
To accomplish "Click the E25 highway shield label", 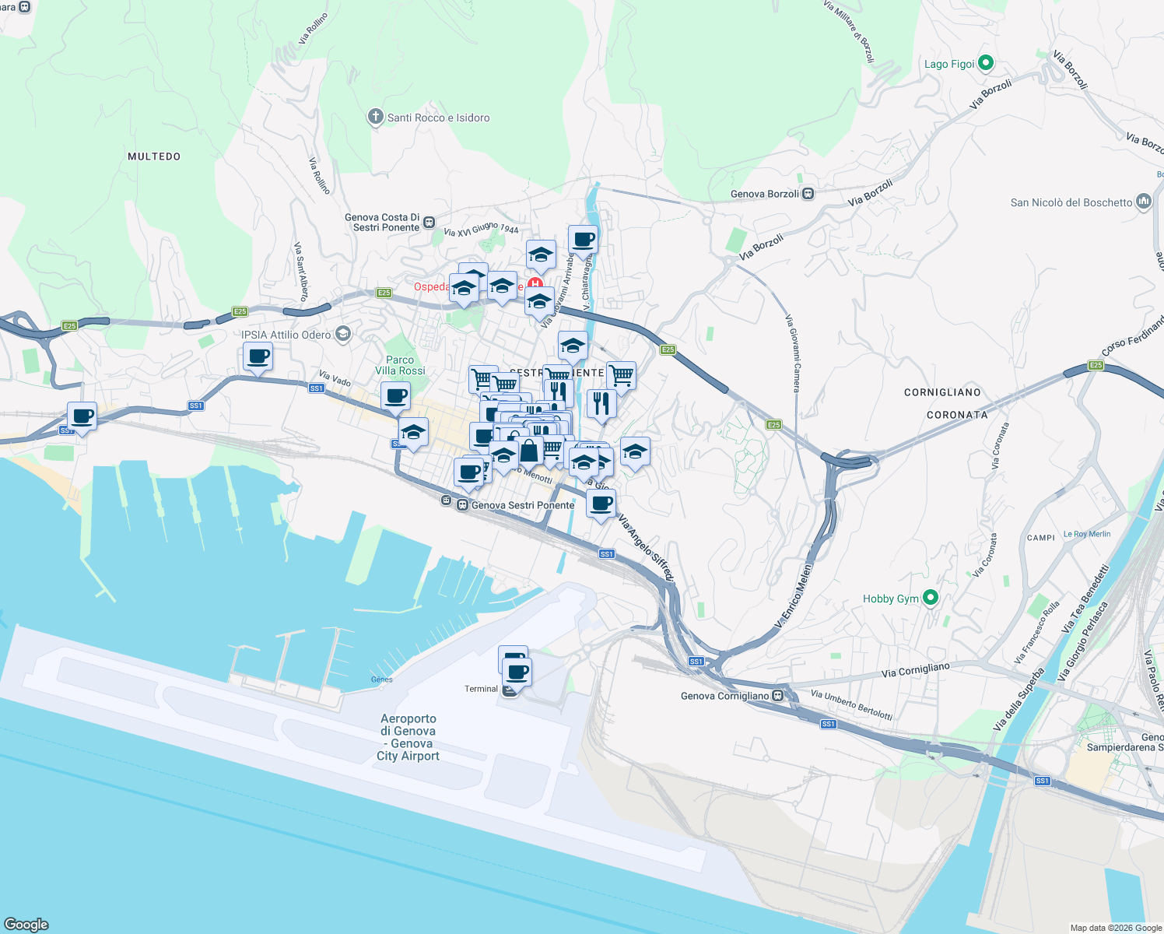I will tap(668, 350).
